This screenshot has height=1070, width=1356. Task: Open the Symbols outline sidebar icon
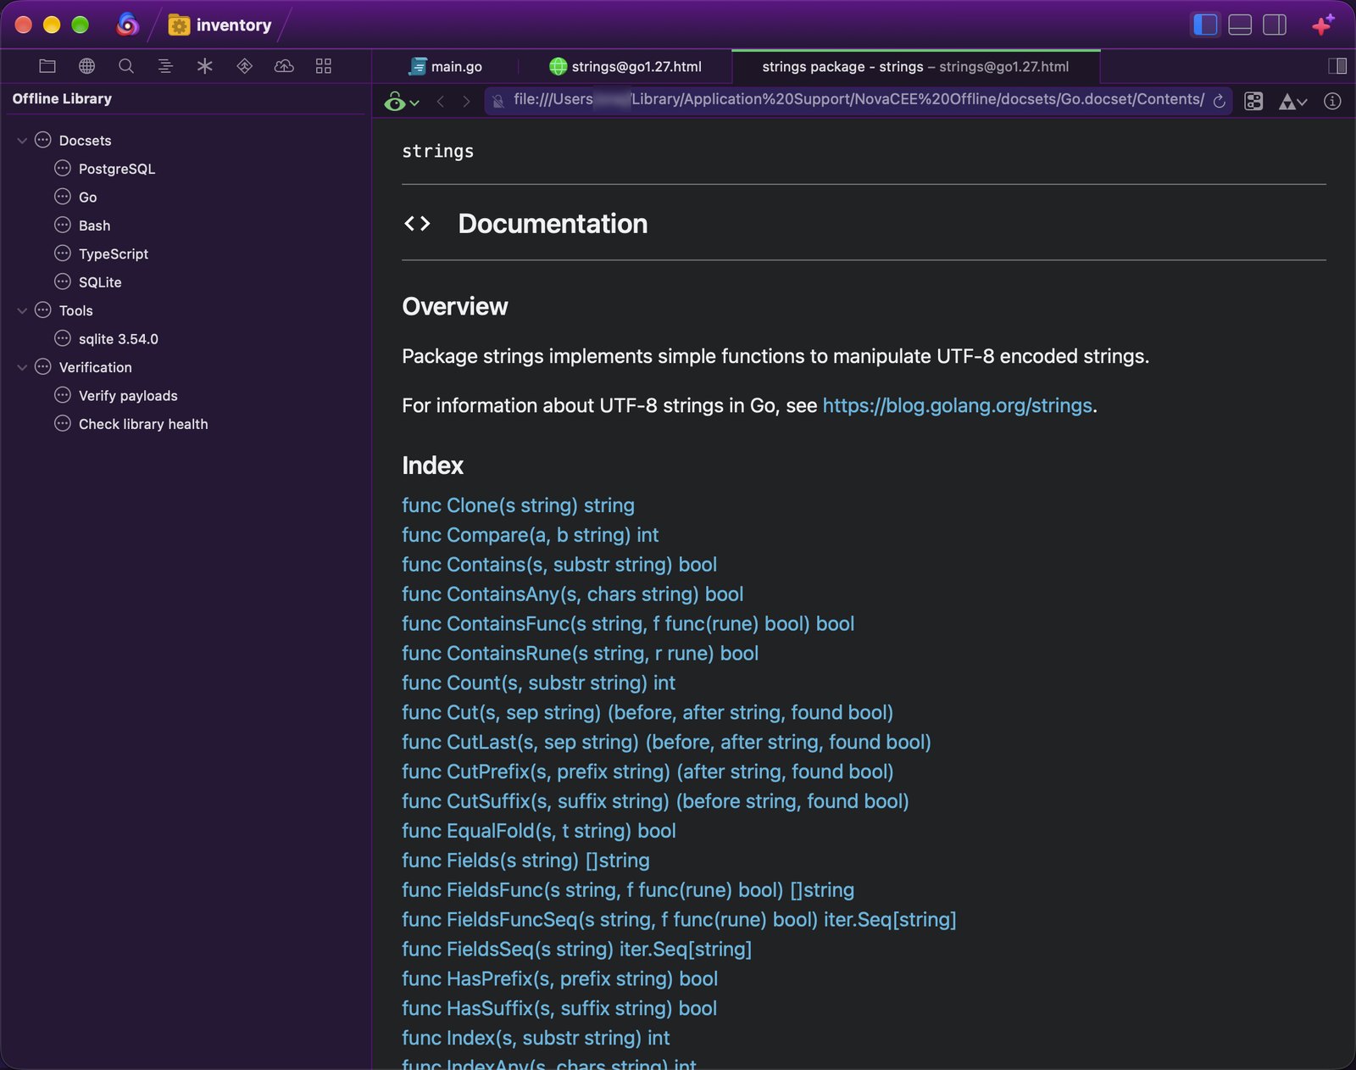[165, 66]
